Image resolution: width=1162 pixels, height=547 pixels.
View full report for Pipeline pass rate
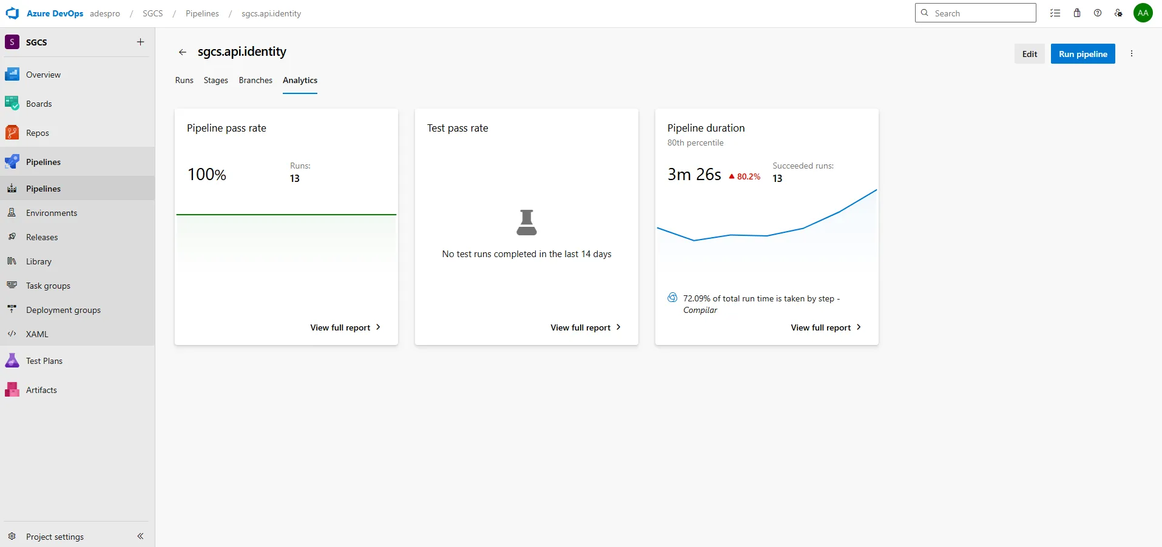click(345, 327)
